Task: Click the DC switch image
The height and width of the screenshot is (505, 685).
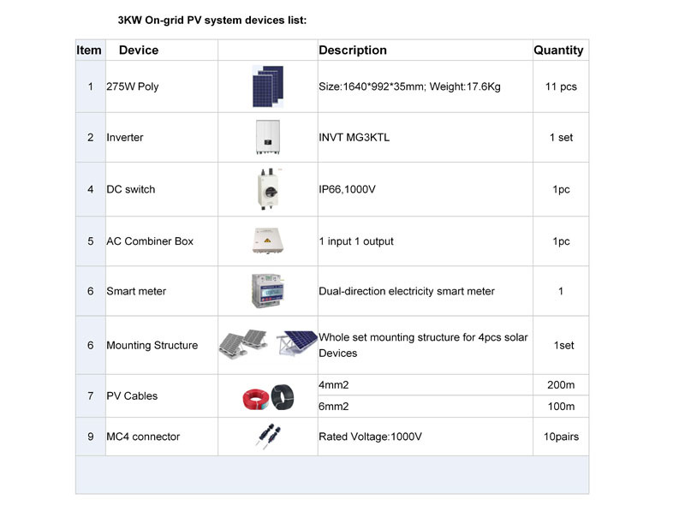Action: (268, 189)
